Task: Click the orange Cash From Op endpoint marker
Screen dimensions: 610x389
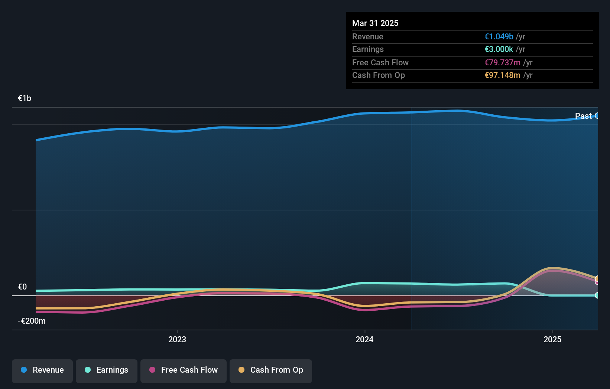Action: point(597,279)
